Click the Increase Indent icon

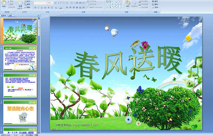[x=80, y=3]
